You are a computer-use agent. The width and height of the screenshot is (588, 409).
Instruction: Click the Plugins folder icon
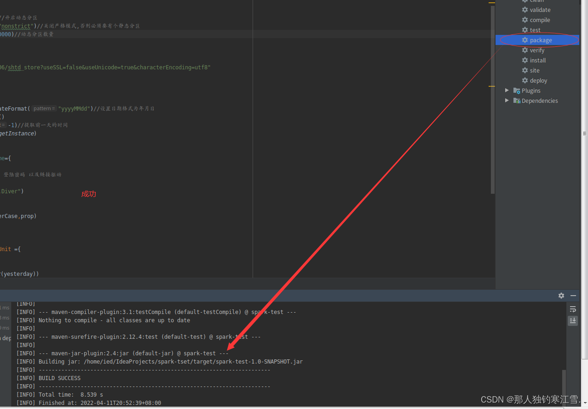(x=517, y=90)
